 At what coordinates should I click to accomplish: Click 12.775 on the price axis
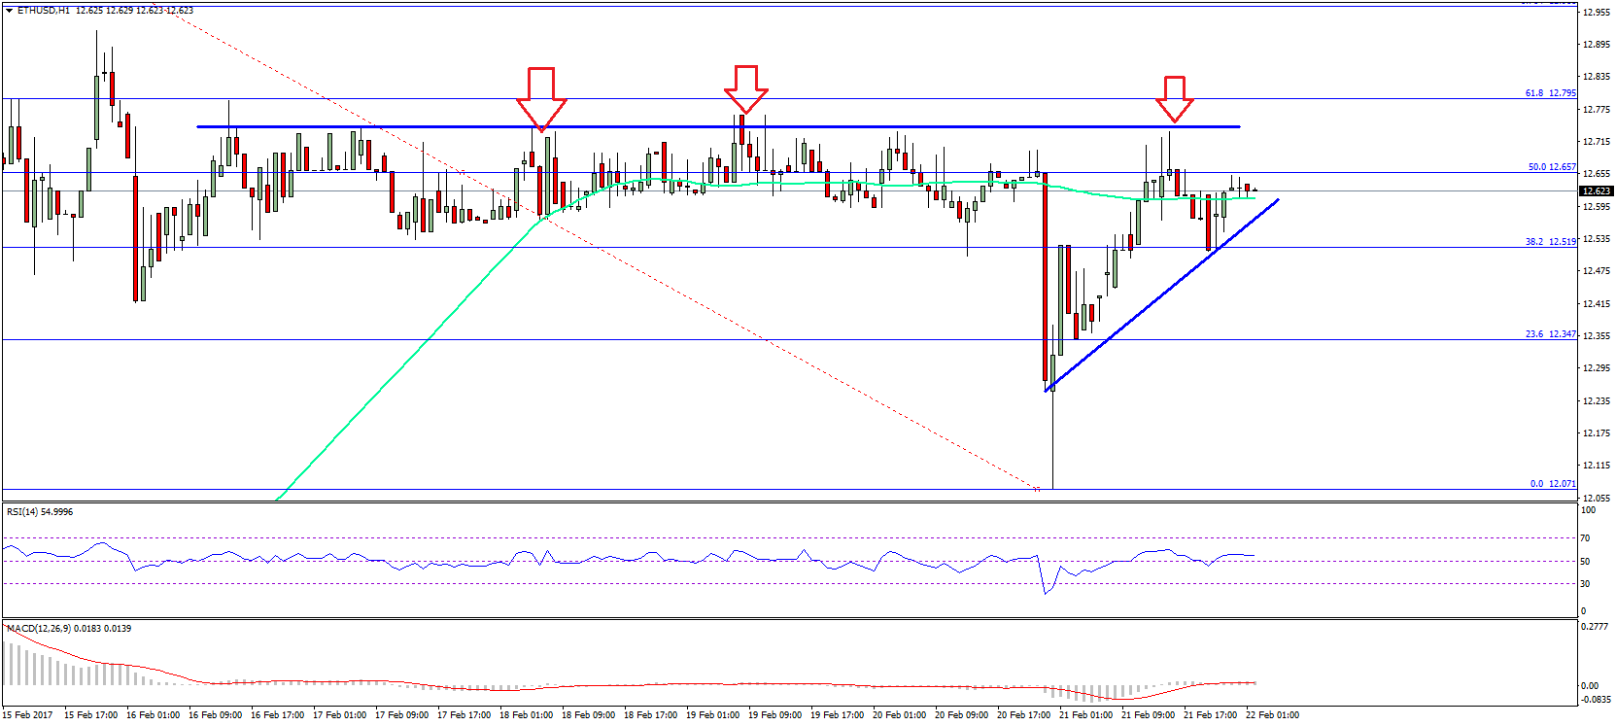tap(1596, 110)
